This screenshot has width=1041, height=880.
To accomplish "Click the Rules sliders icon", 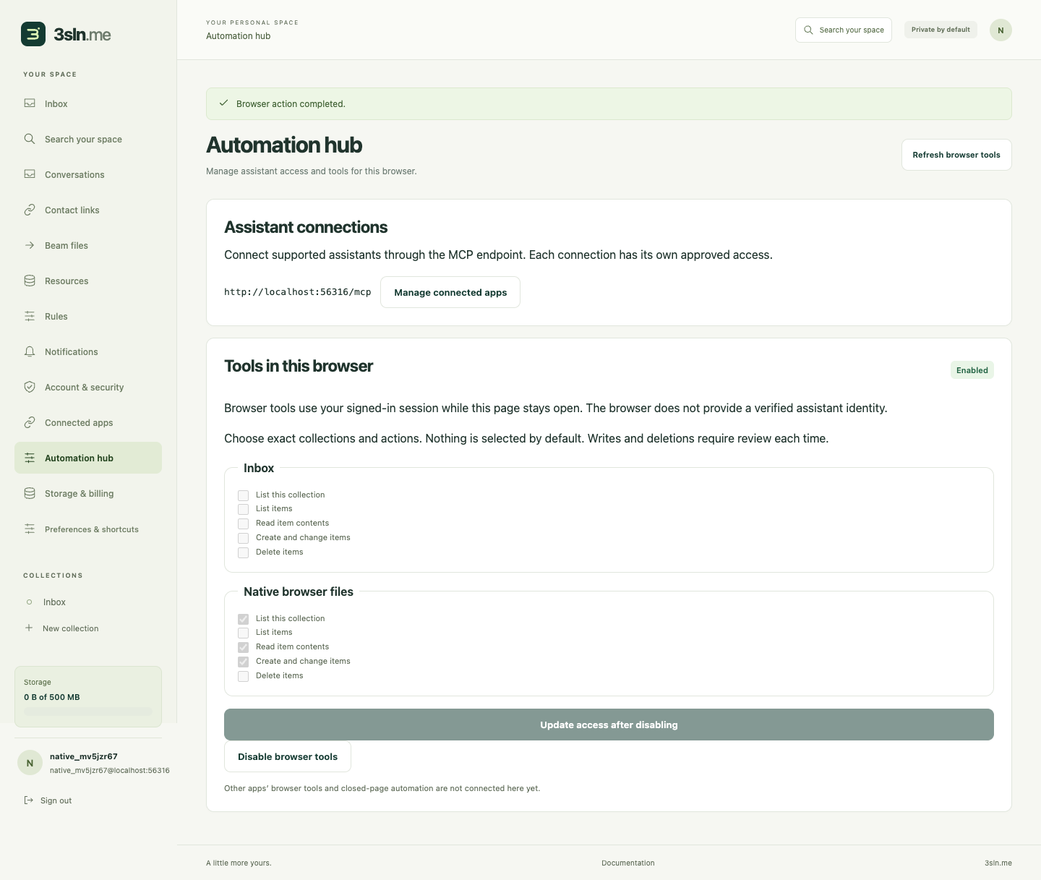I will click(30, 316).
